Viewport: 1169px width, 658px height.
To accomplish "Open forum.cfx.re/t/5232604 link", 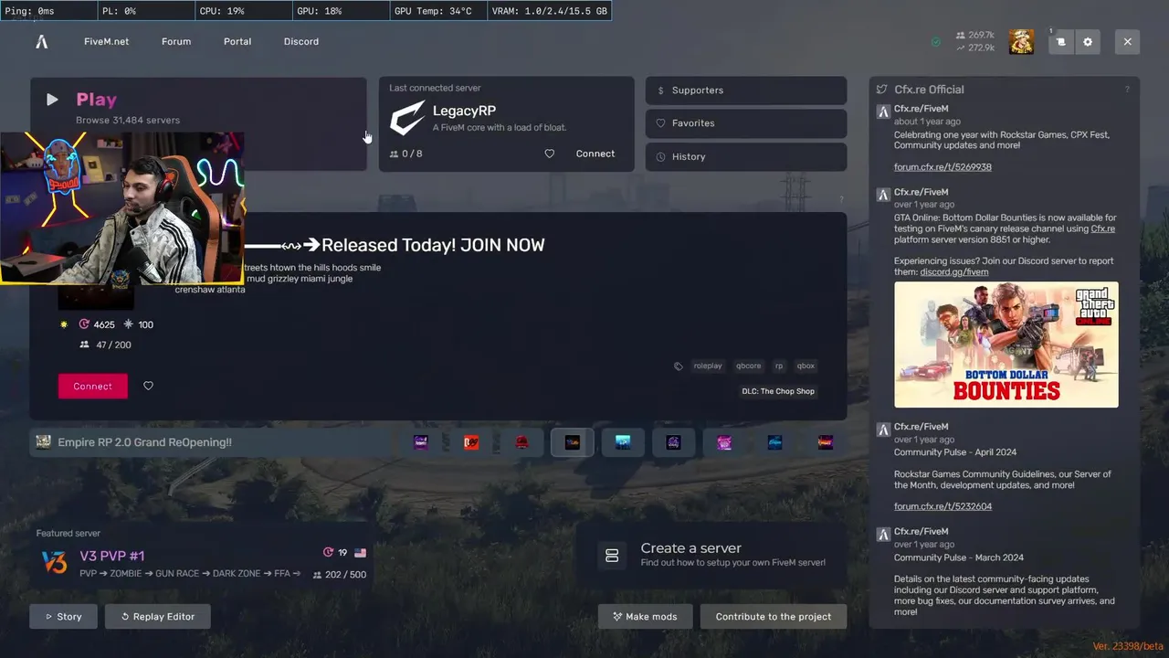I will [x=943, y=506].
